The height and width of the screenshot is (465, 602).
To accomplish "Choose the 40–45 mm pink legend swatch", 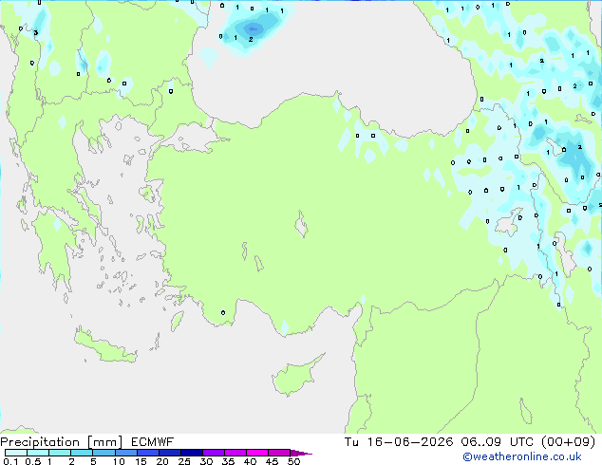I will (x=257, y=453).
